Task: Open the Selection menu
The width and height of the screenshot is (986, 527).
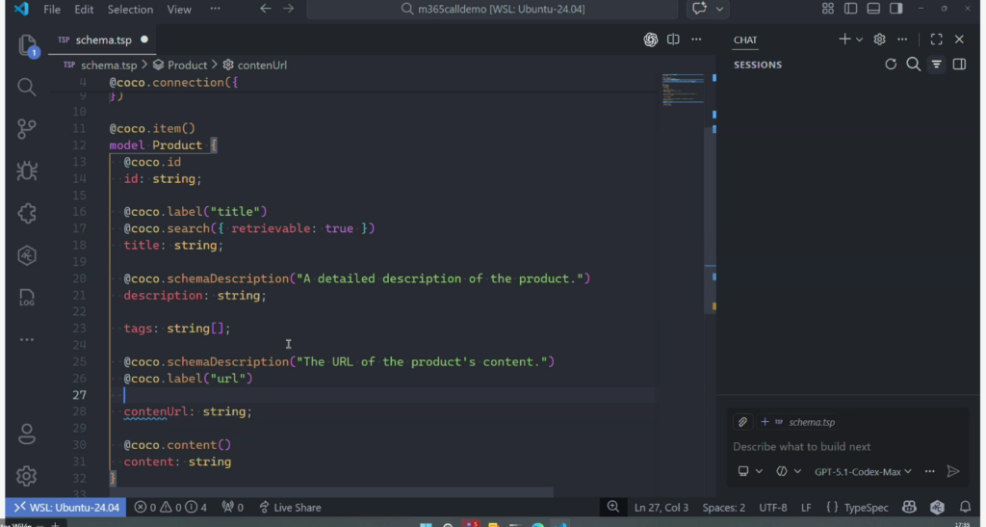Action: pos(130,10)
